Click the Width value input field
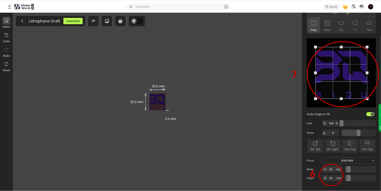The width and height of the screenshot is (381, 191). 331,169
